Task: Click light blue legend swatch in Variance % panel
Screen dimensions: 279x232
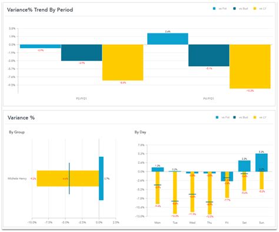Action: [x=217, y=117]
